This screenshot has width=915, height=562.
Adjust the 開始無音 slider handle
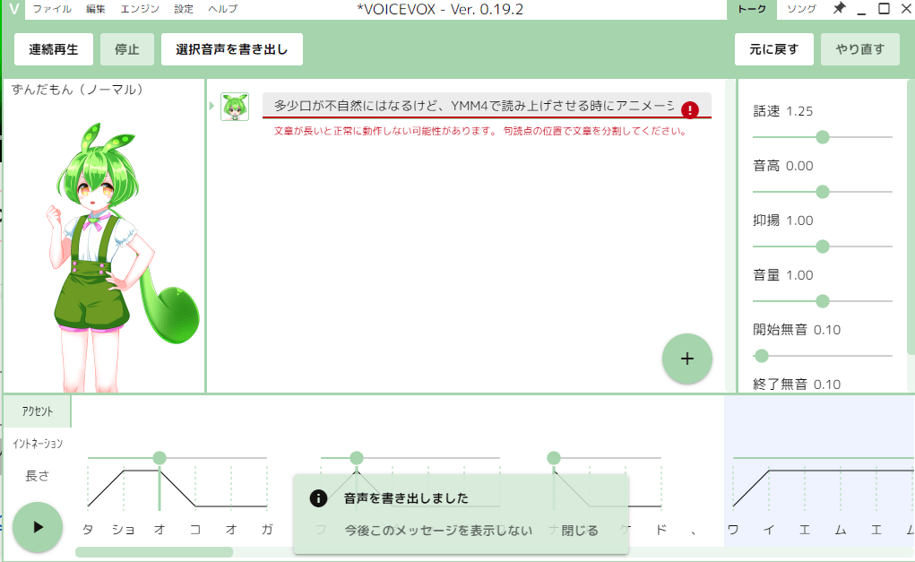761,356
